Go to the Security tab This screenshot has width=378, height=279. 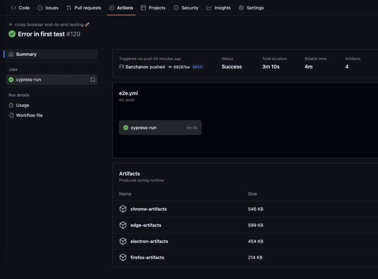186,8
